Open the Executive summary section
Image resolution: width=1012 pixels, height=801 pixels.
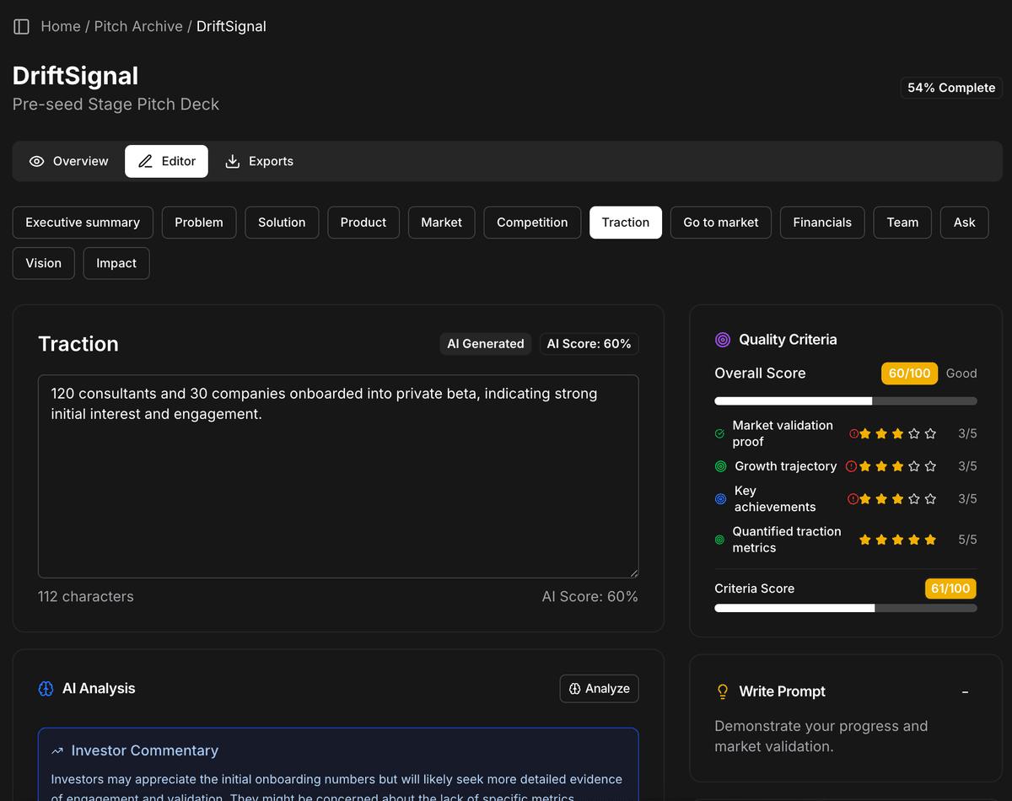[x=83, y=223]
